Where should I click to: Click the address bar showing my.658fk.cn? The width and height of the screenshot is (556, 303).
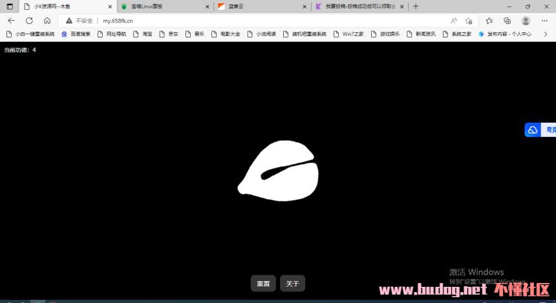(259, 21)
